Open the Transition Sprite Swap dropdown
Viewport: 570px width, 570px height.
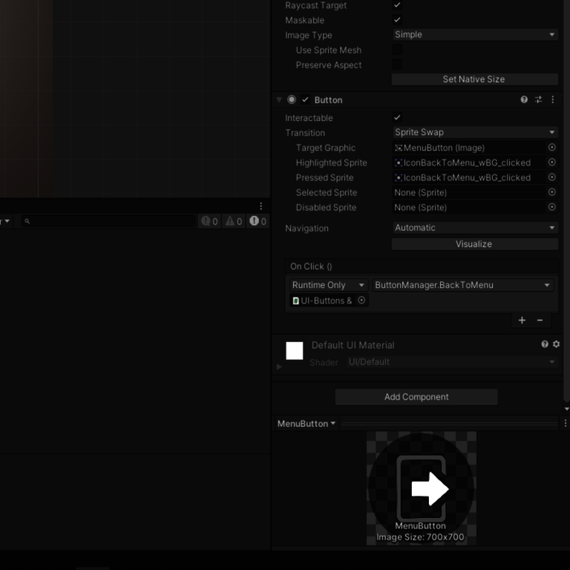475,132
